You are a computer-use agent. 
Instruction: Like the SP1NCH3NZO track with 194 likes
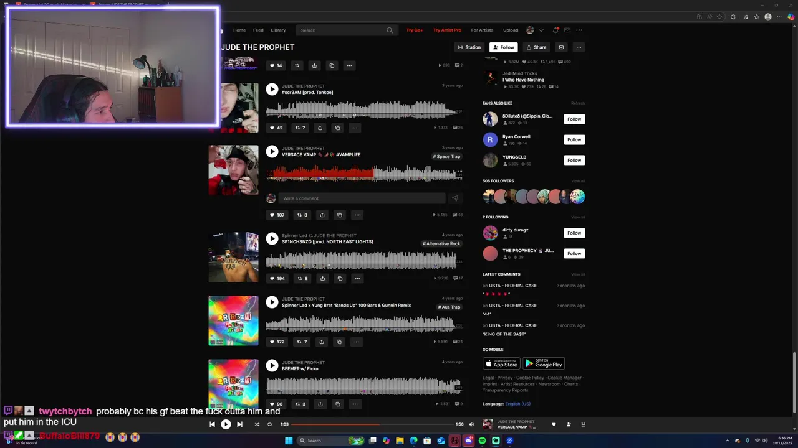[277, 278]
